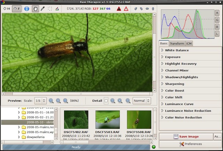Open thumbnail DSCF5503.RAF
This screenshot has height=151, width=223.
click(x=108, y=119)
